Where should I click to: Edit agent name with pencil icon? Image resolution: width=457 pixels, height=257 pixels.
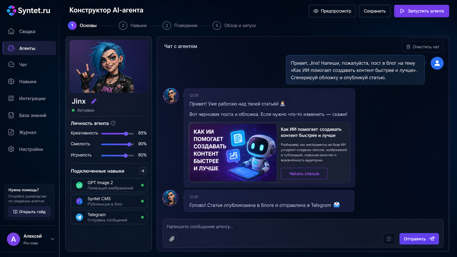94,101
